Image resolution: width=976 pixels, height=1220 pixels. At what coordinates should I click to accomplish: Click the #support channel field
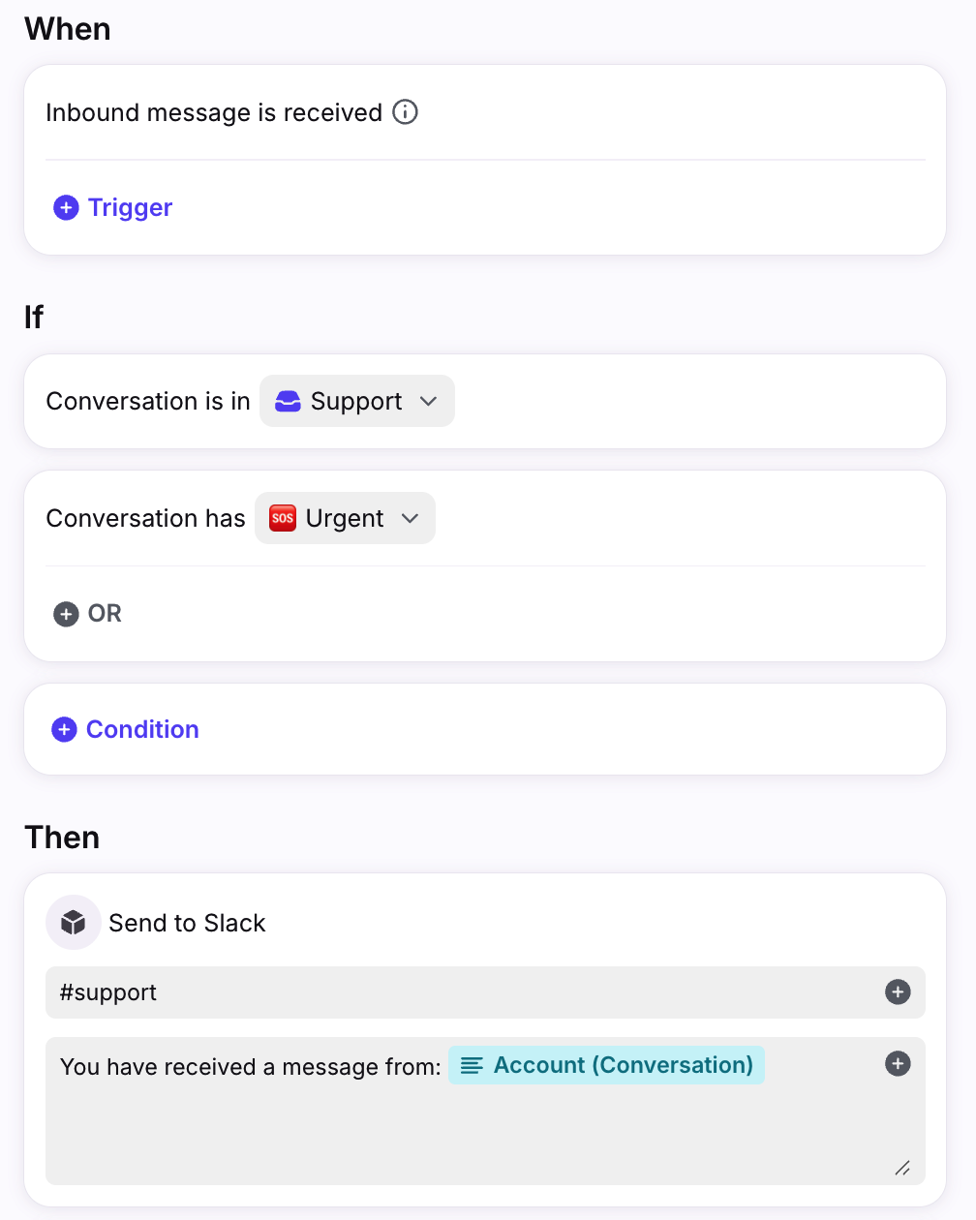[465, 992]
